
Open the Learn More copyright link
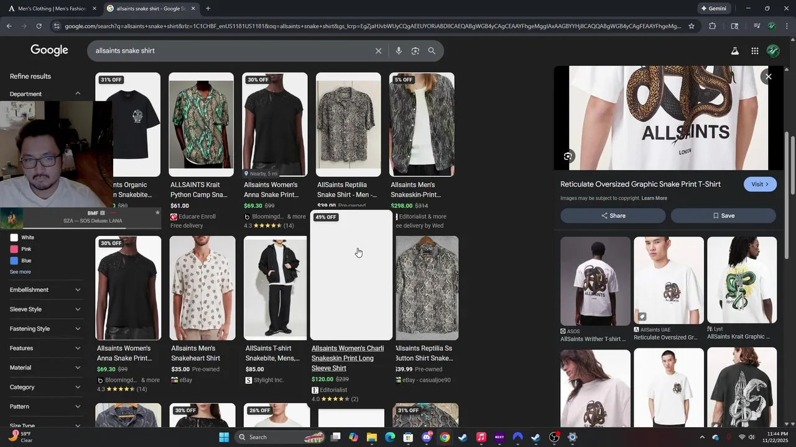click(x=654, y=199)
